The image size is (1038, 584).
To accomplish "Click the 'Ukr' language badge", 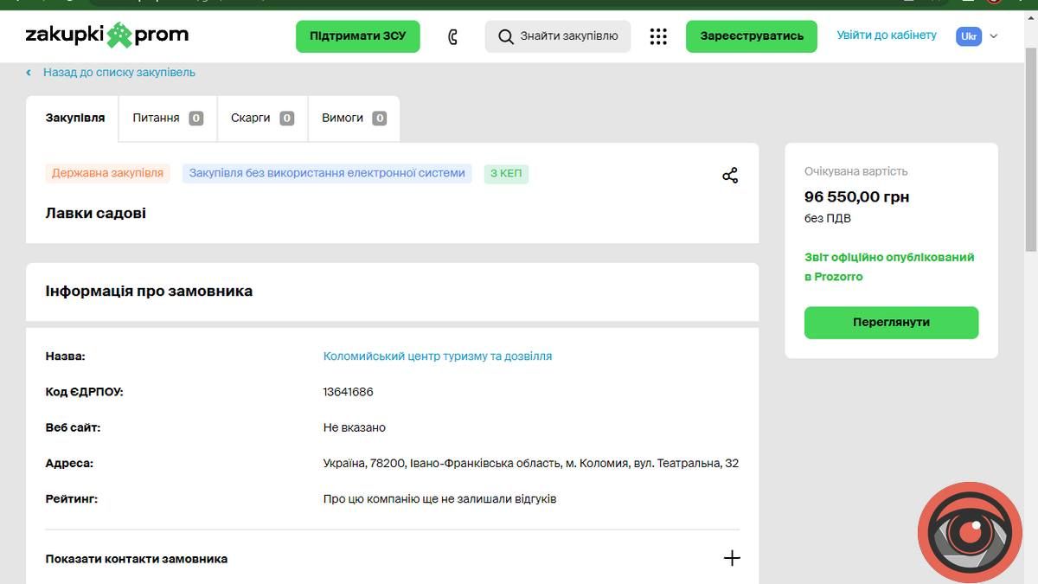I will coord(968,36).
